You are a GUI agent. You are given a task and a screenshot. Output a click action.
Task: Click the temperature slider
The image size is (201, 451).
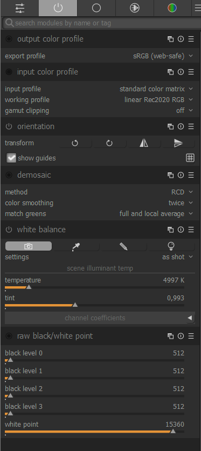94,287
